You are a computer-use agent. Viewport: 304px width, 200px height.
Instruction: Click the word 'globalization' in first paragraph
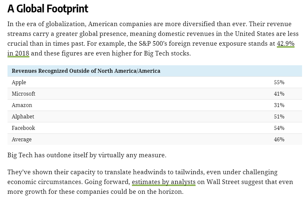pyautogui.click(x=65, y=24)
